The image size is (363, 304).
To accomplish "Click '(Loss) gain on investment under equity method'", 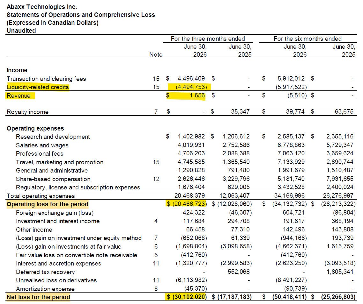I will (x=79, y=238).
